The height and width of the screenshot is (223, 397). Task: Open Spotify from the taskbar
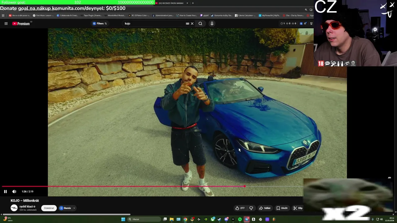240,219
